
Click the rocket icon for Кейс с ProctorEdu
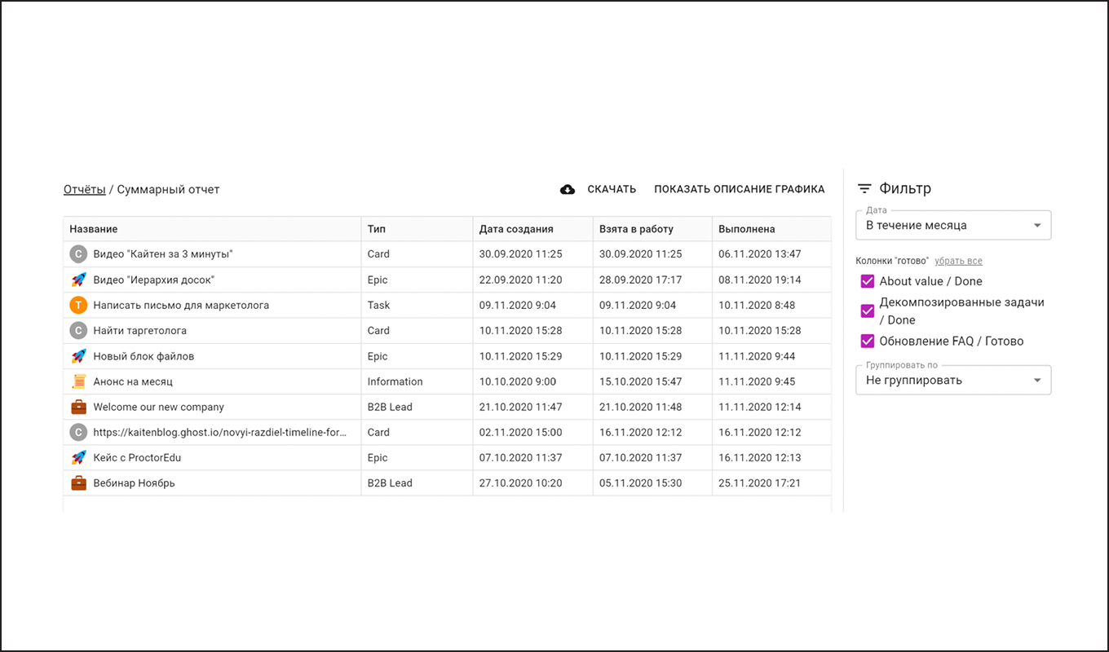78,457
